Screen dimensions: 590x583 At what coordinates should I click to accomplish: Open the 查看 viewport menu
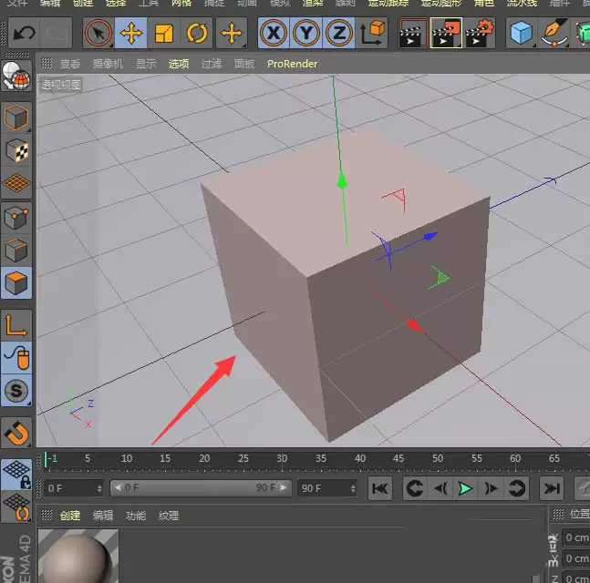[x=70, y=64]
